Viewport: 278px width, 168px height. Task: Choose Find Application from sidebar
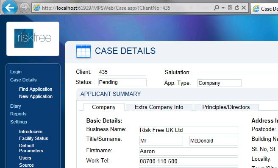pos(36,89)
